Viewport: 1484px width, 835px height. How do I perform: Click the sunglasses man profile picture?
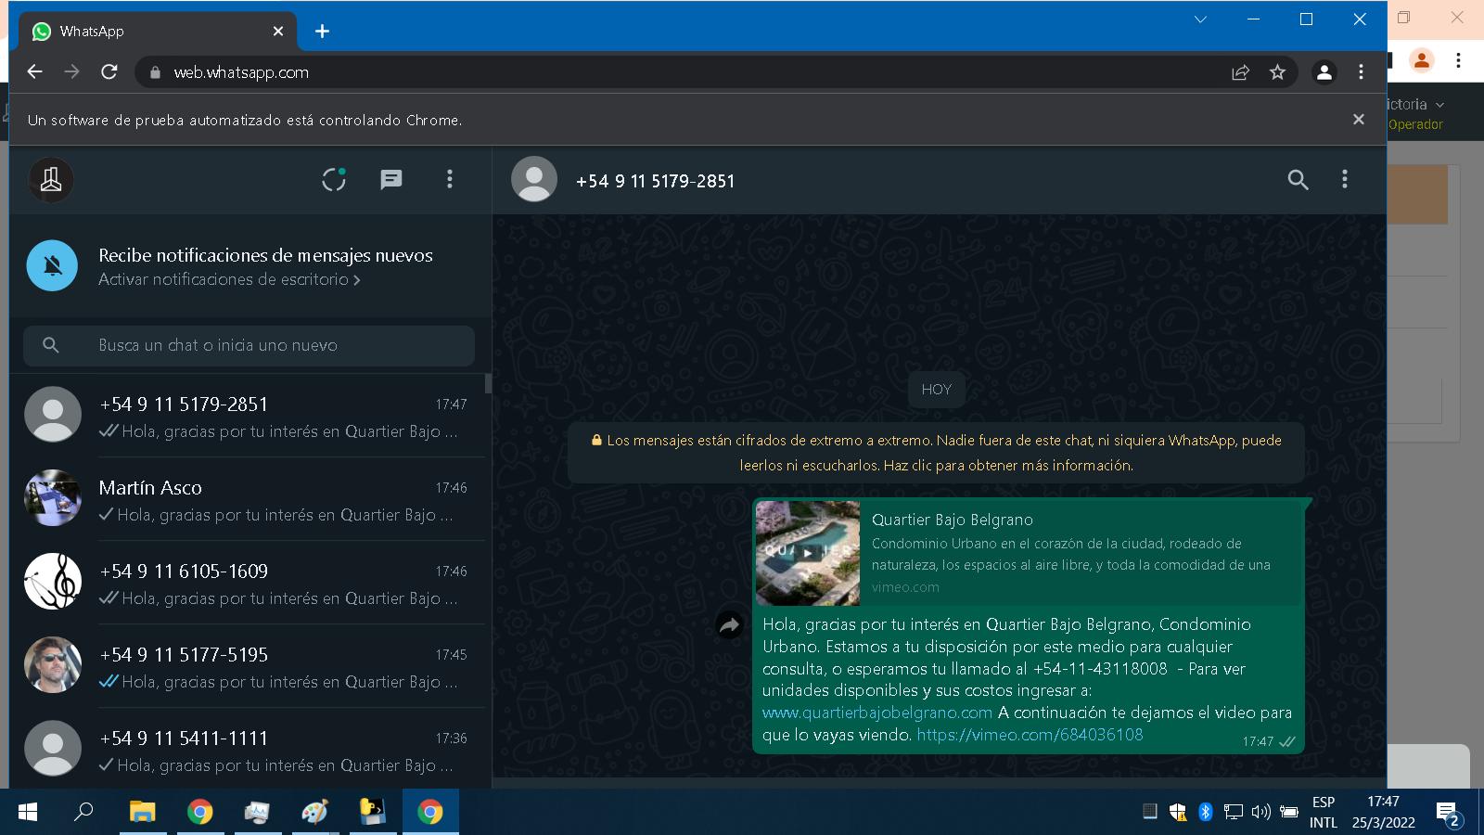[53, 665]
